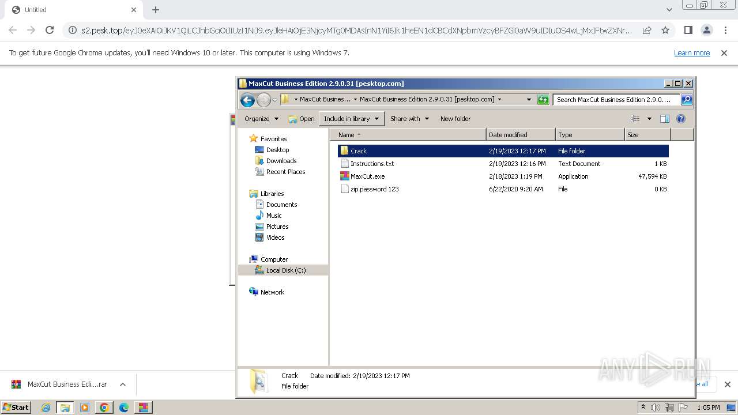This screenshot has height=415, width=738.
Task: Open Include in library dropdown
Action: coord(352,119)
